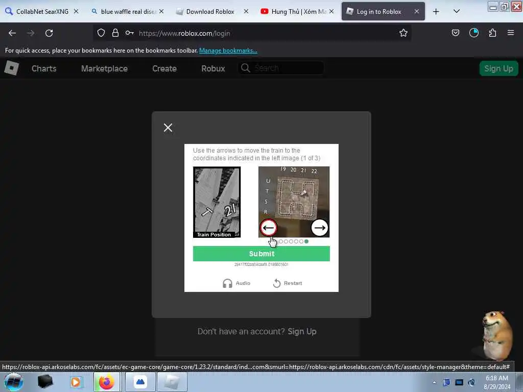Select Firefox in the taskbar
This screenshot has height=392, width=523.
107,382
